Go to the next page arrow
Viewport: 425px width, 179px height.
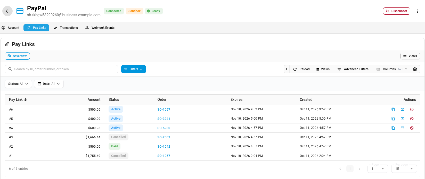pos(359,169)
